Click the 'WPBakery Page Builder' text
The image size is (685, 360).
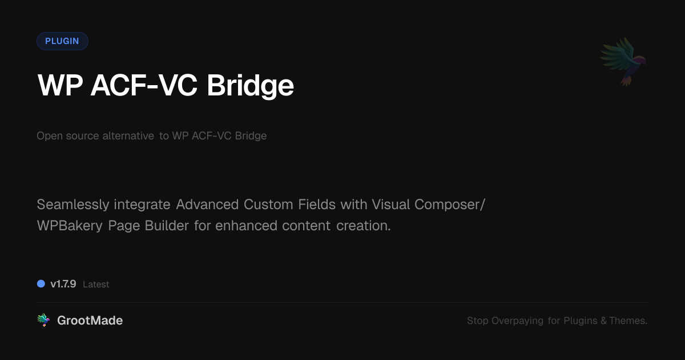pos(112,226)
